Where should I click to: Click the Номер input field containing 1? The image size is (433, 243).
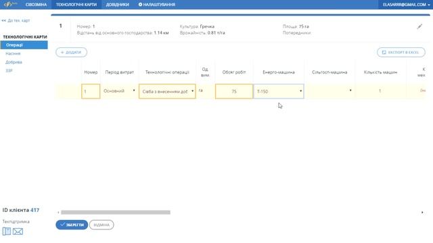(91, 91)
